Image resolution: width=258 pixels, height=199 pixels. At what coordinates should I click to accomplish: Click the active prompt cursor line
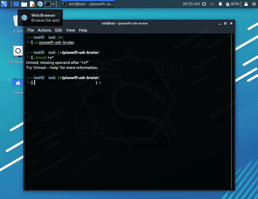35,83
